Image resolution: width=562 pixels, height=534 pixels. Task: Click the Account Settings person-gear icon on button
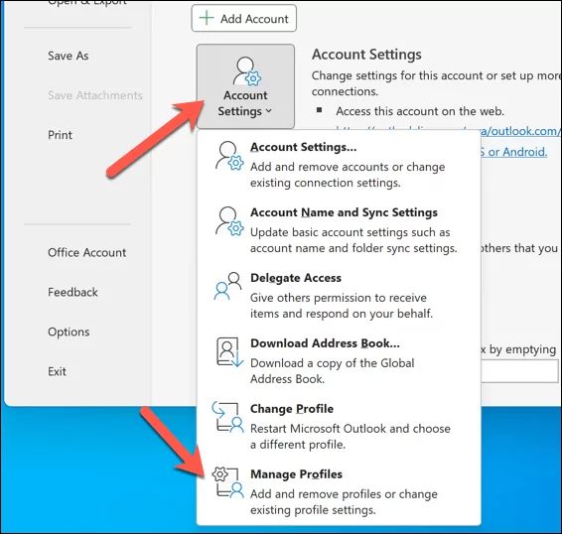247,70
